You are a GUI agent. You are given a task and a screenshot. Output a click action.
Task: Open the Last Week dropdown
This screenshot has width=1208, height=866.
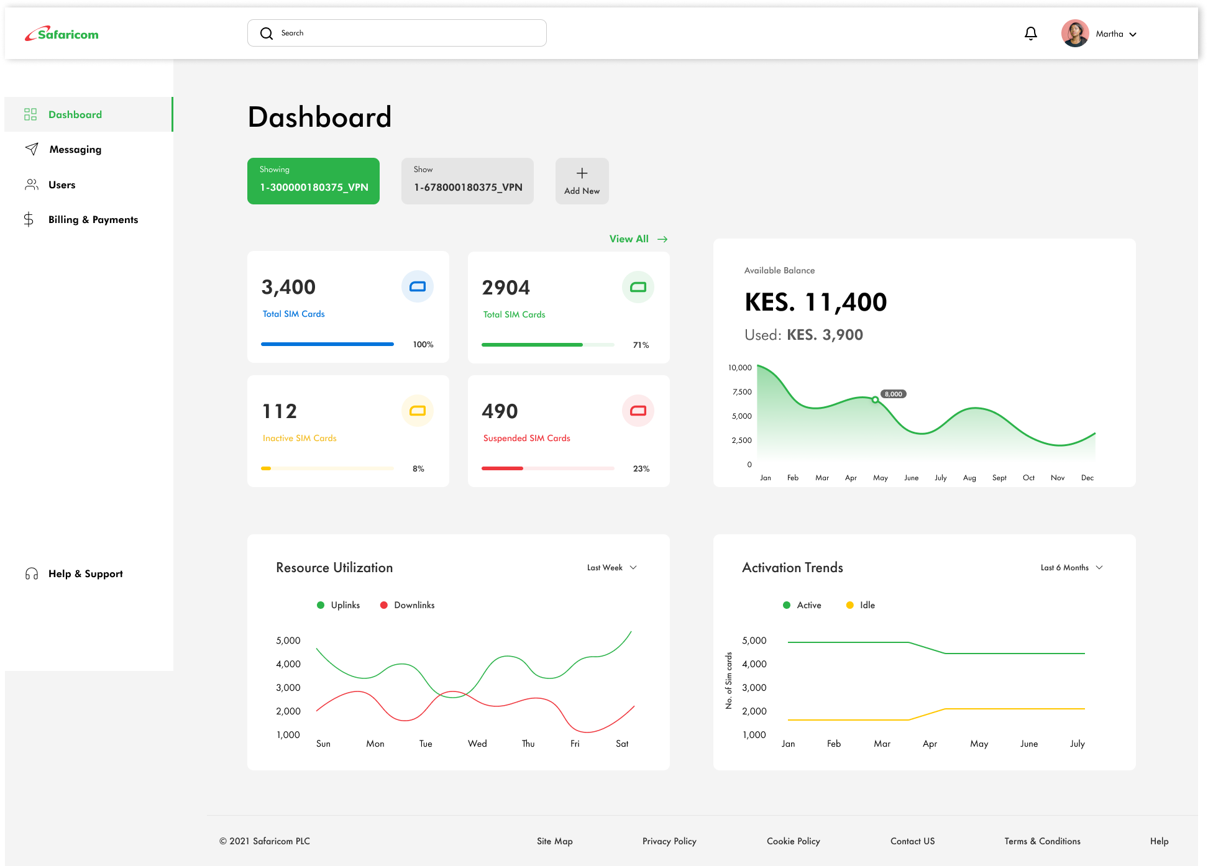point(611,567)
